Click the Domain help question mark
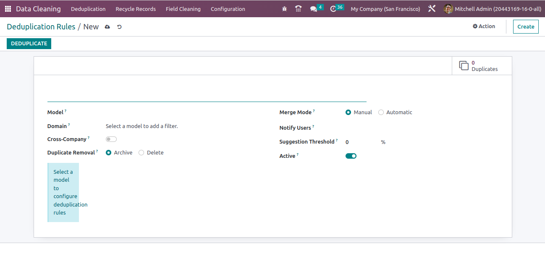Viewport: 545px width, 280px height. [x=69, y=125]
